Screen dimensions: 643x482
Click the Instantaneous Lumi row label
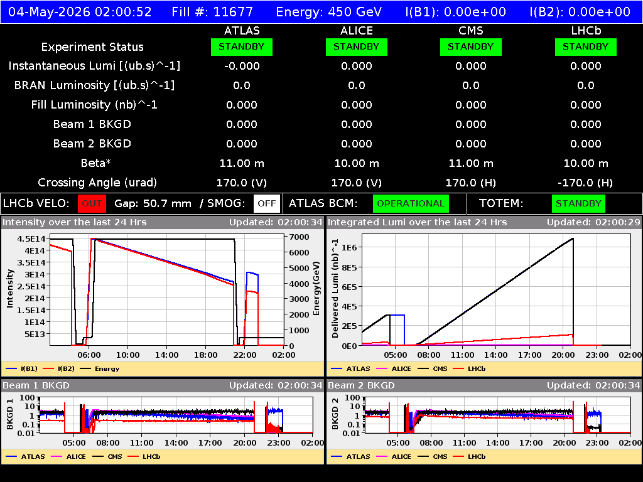pos(94,66)
